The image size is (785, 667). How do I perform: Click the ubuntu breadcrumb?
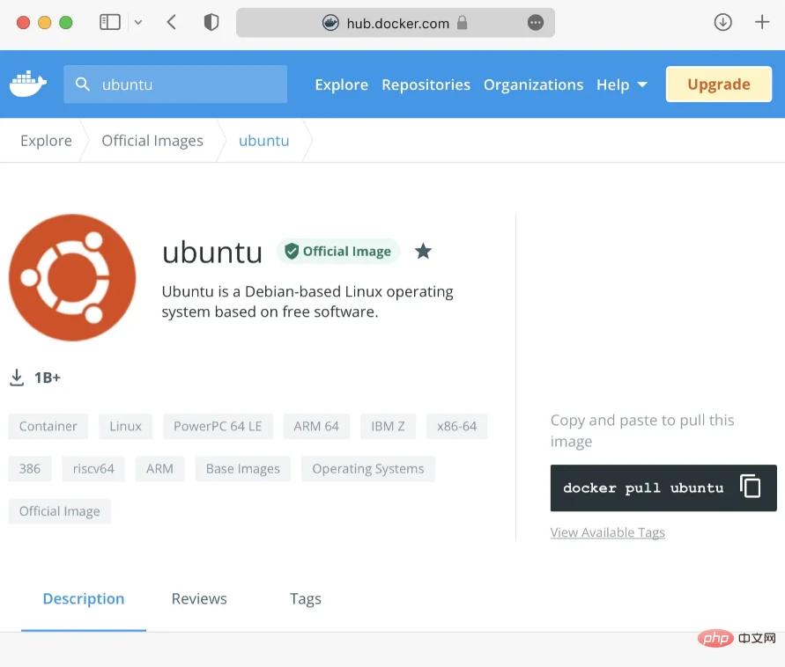pos(263,141)
